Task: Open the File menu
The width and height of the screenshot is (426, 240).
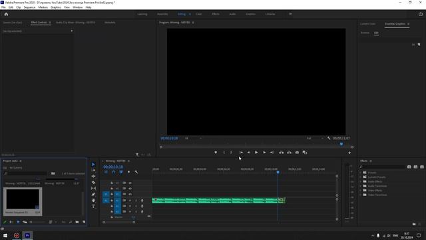Action: pyautogui.click(x=3, y=7)
